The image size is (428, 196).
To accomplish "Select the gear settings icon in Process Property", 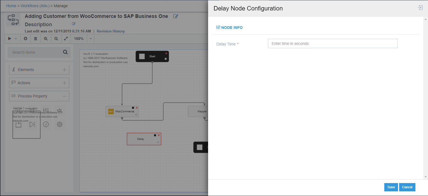I will coord(60,124).
